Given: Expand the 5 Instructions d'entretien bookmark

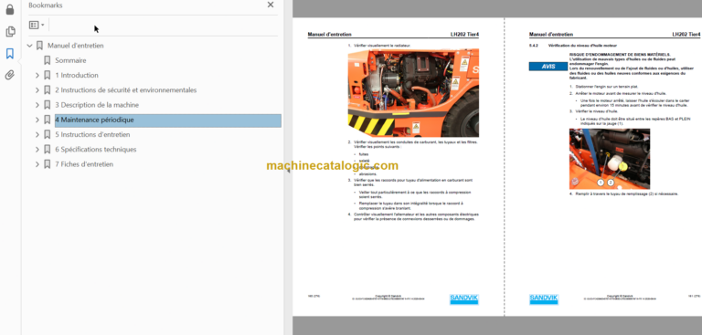Looking at the screenshot, I should pyautogui.click(x=37, y=134).
